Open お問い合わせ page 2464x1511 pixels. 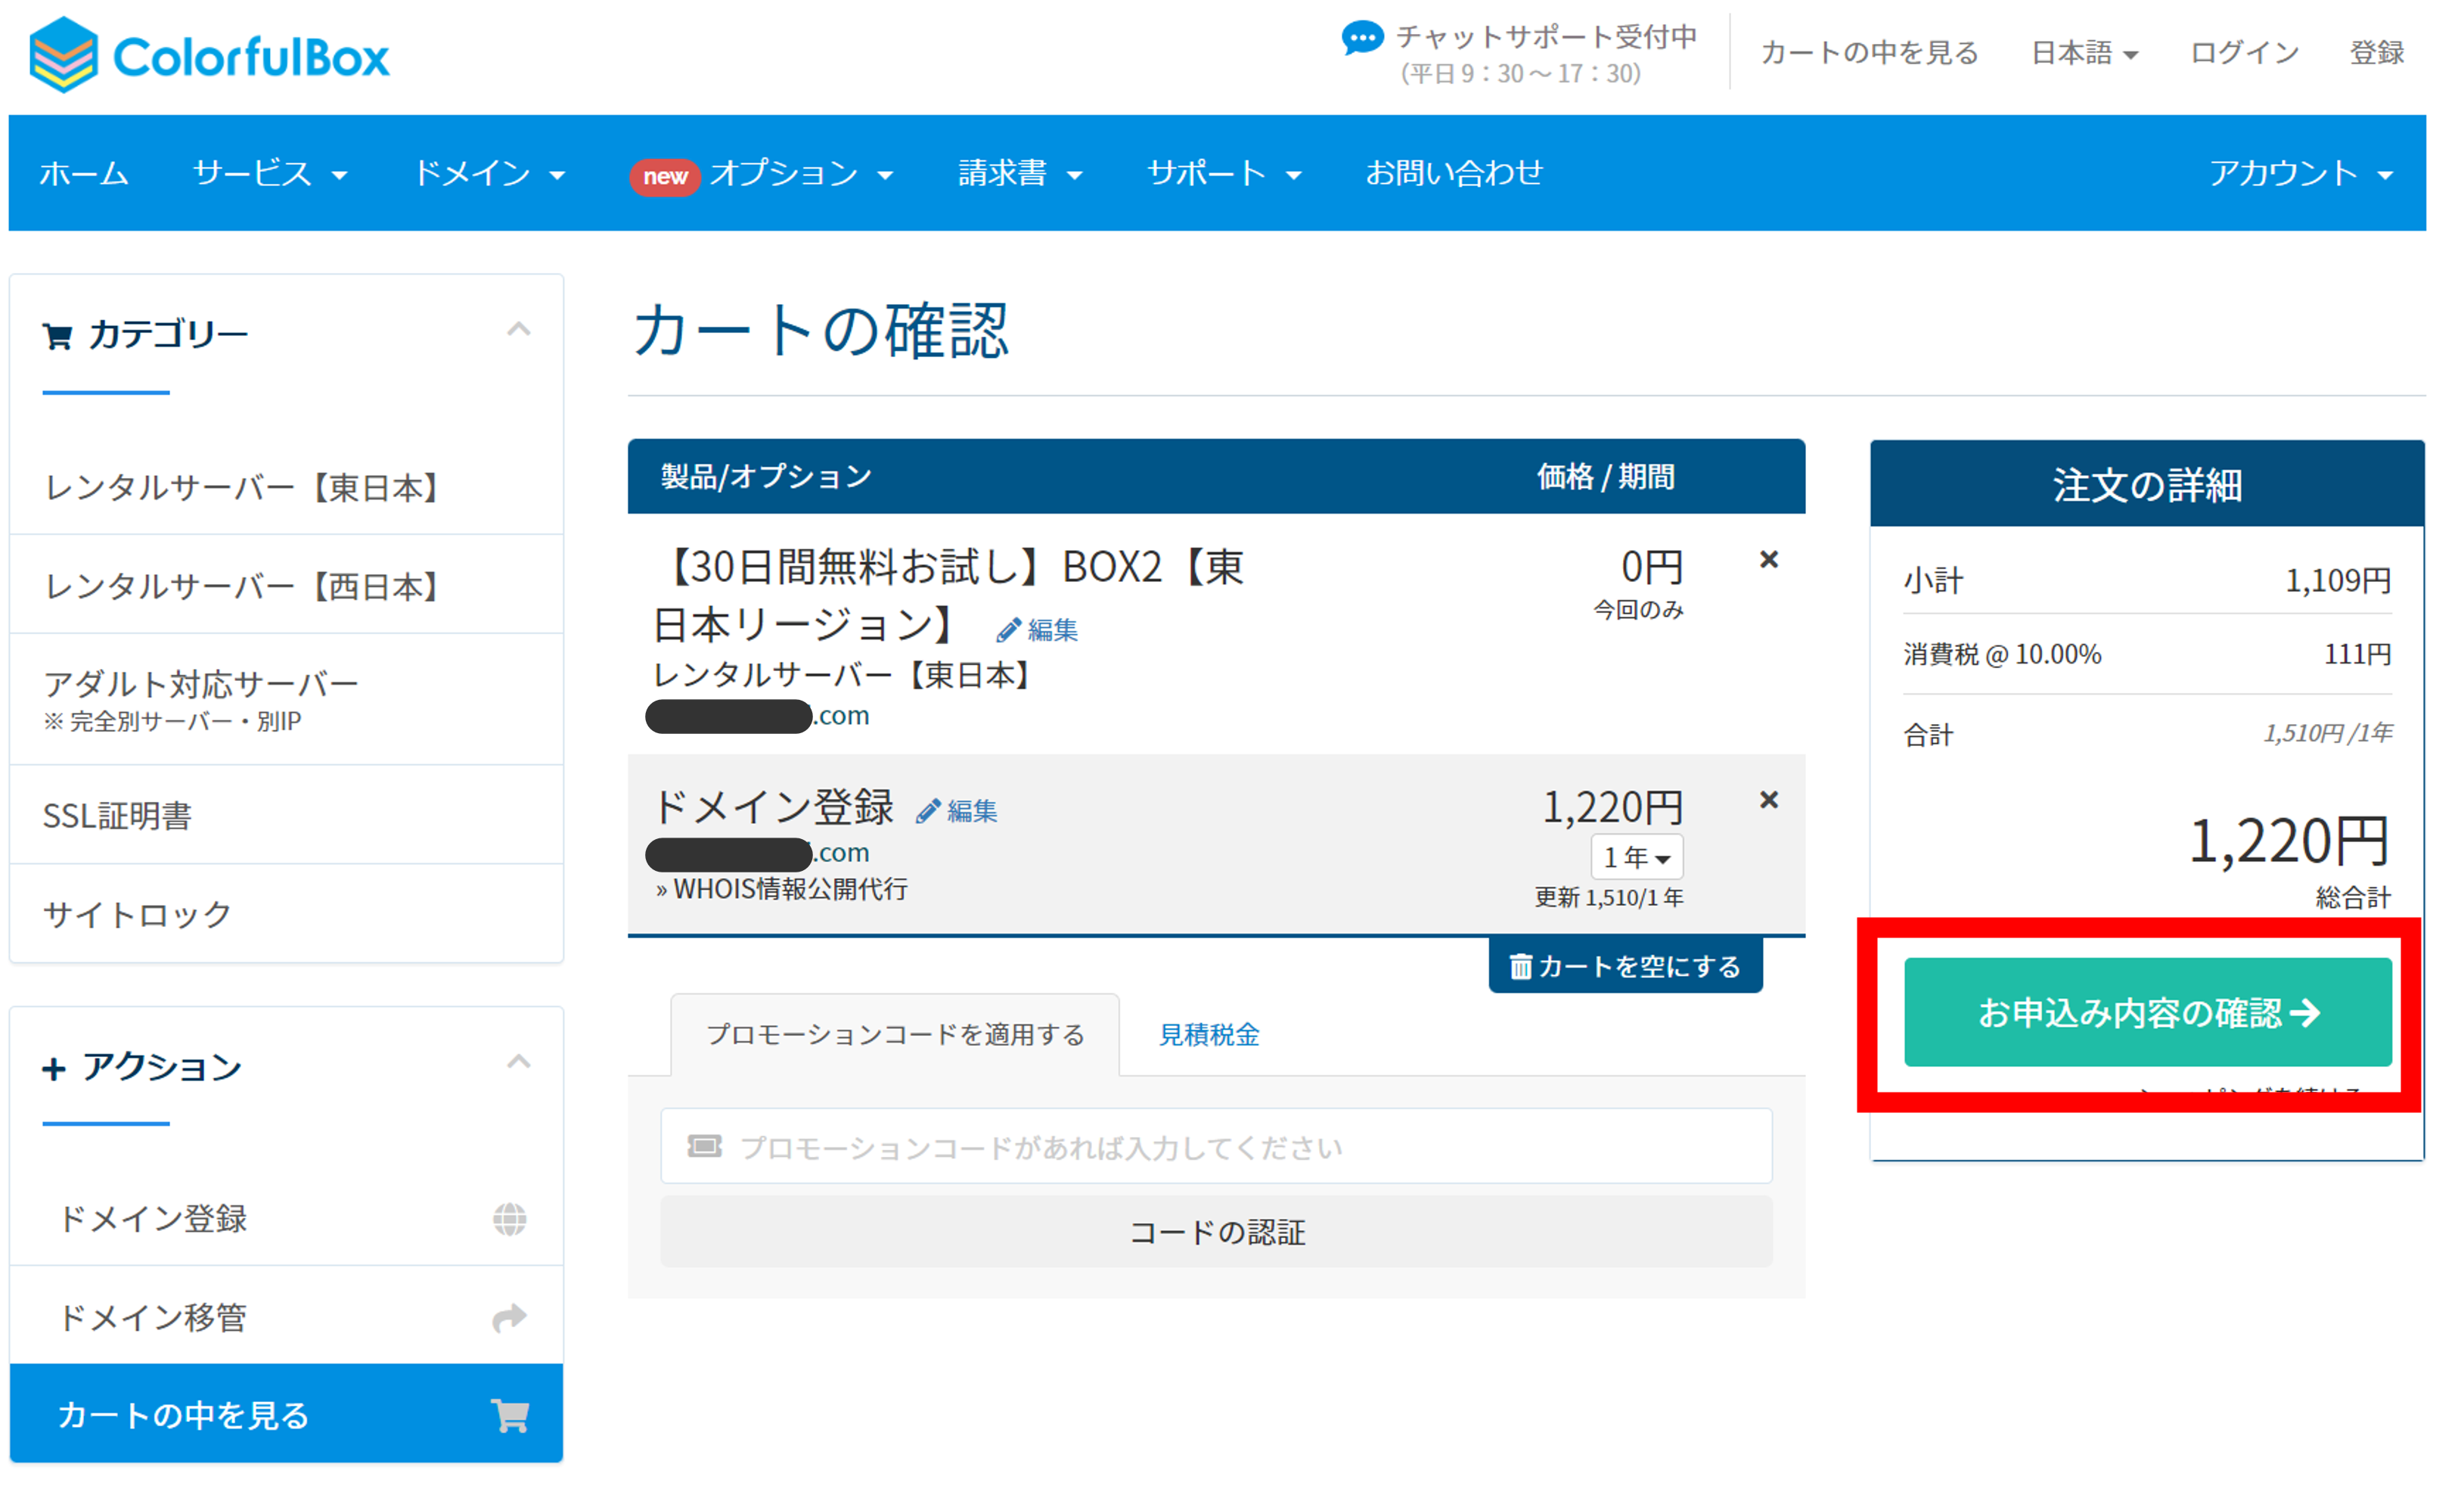[1454, 173]
